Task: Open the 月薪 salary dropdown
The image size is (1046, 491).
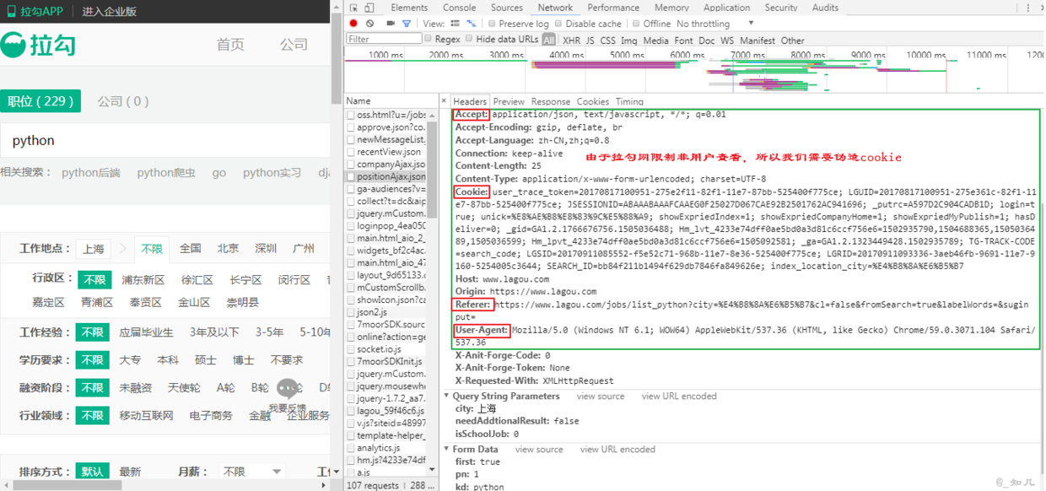Action: point(251,472)
